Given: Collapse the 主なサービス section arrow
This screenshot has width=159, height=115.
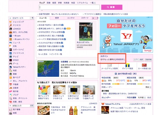Looking at the screenshot, I should 10,18.
